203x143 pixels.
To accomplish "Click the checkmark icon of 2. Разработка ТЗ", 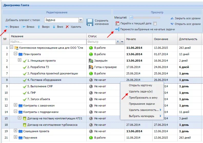I will point(25,67).
